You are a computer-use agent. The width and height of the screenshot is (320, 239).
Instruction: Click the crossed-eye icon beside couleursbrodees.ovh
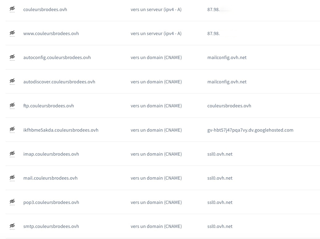pyautogui.click(x=12, y=9)
